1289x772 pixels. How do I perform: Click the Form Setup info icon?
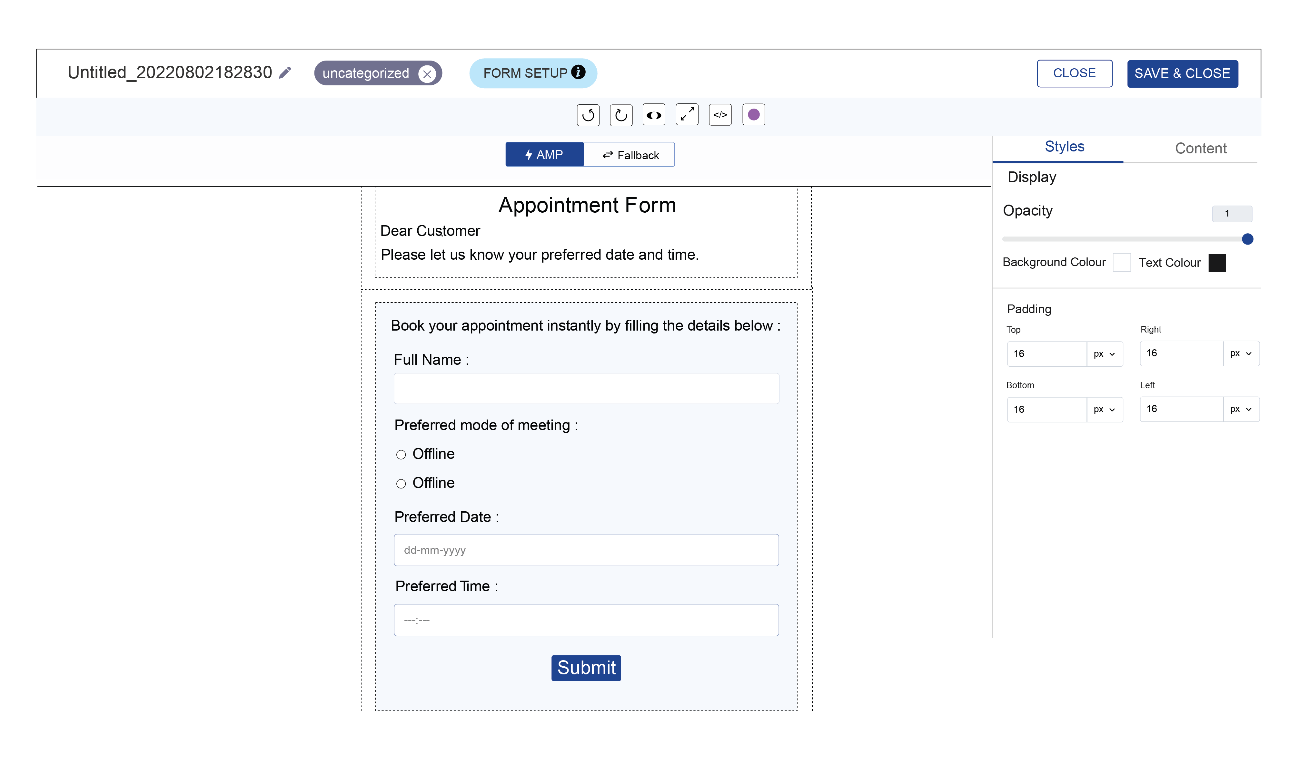pos(578,72)
